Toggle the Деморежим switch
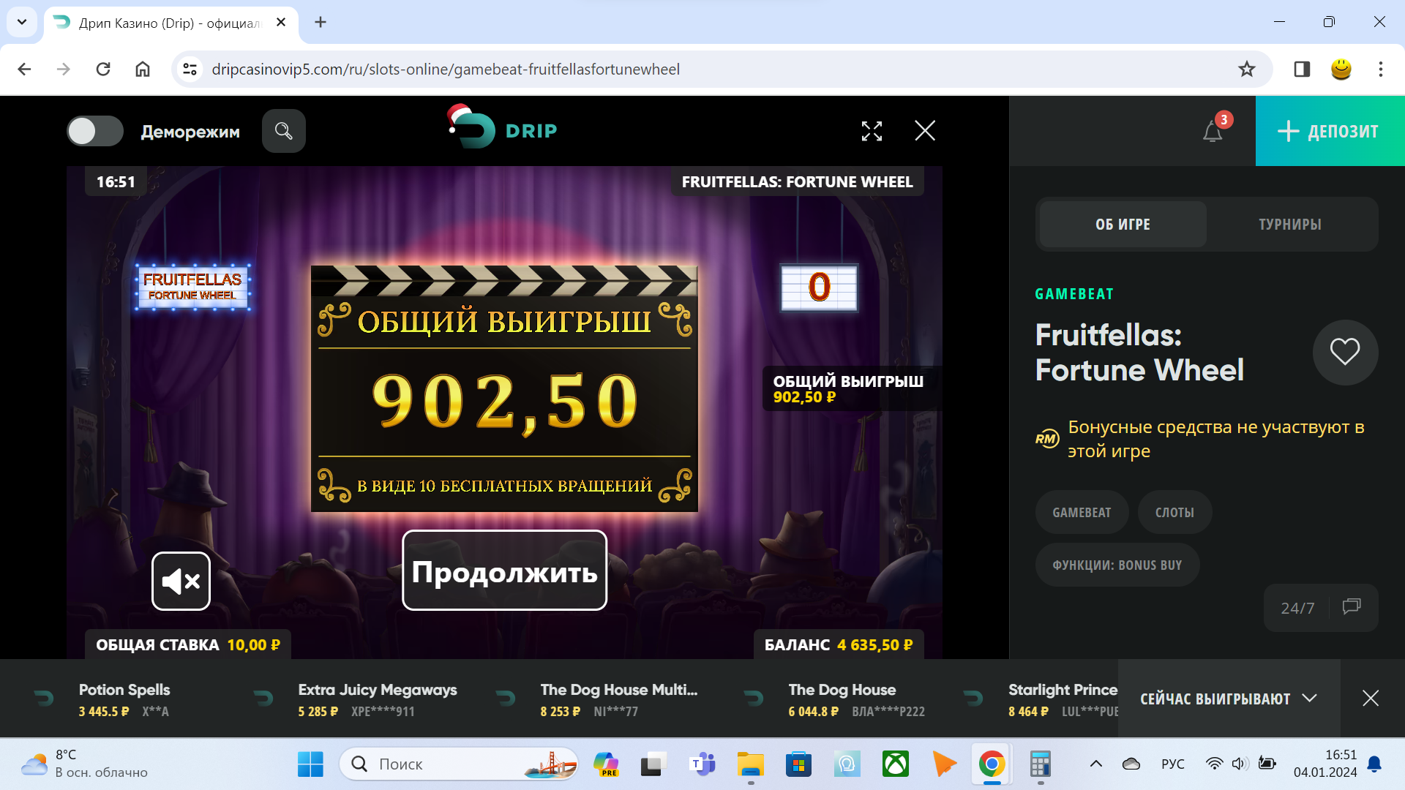This screenshot has width=1405, height=790. click(95, 131)
